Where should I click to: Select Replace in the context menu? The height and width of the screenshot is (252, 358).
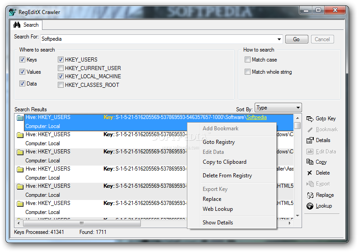point(212,199)
